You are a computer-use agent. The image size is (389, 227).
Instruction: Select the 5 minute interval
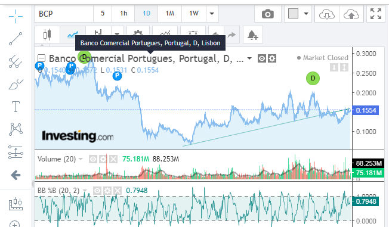pyautogui.click(x=103, y=14)
